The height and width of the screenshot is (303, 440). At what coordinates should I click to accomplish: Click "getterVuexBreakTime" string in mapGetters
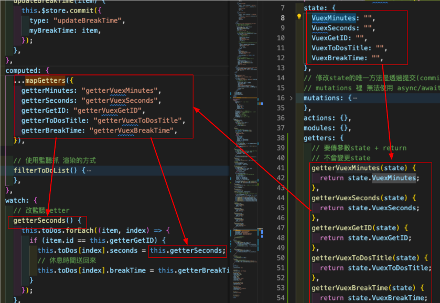click(132, 131)
